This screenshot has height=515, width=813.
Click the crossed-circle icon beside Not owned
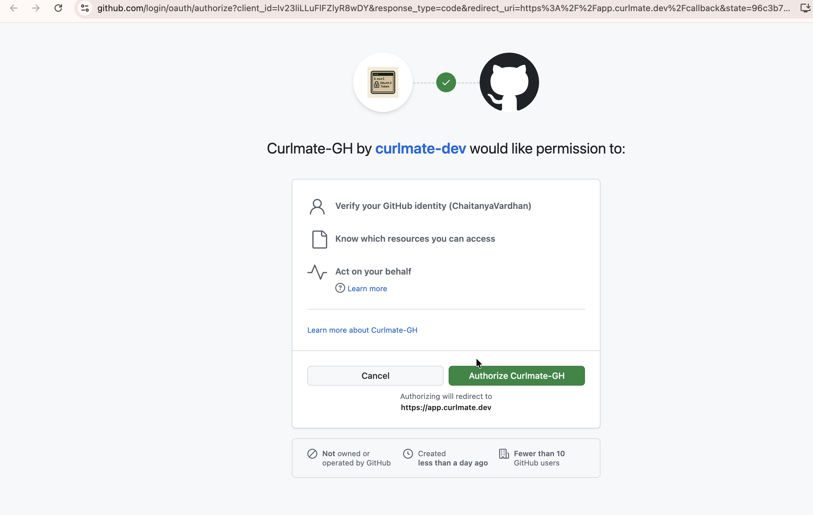pos(312,454)
